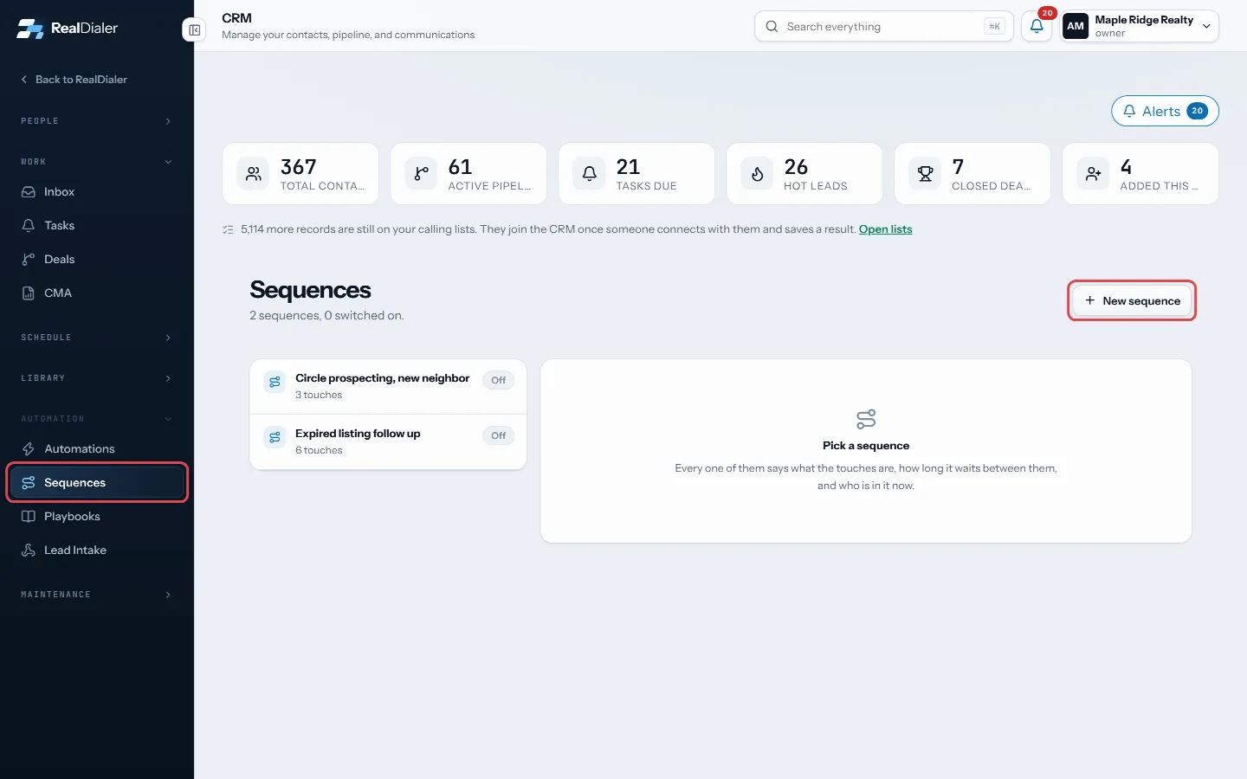Click the Sequences sidebar icon
Screen dimensions: 1247x779
29,482
